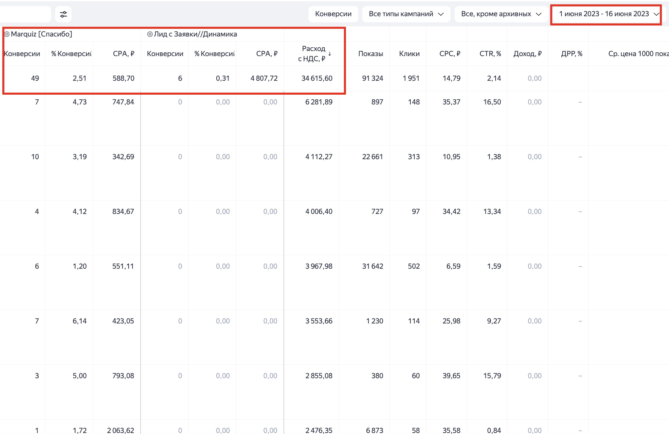This screenshot has height=434, width=669.
Task: Click CPC cell 6,59
Action: point(453,266)
